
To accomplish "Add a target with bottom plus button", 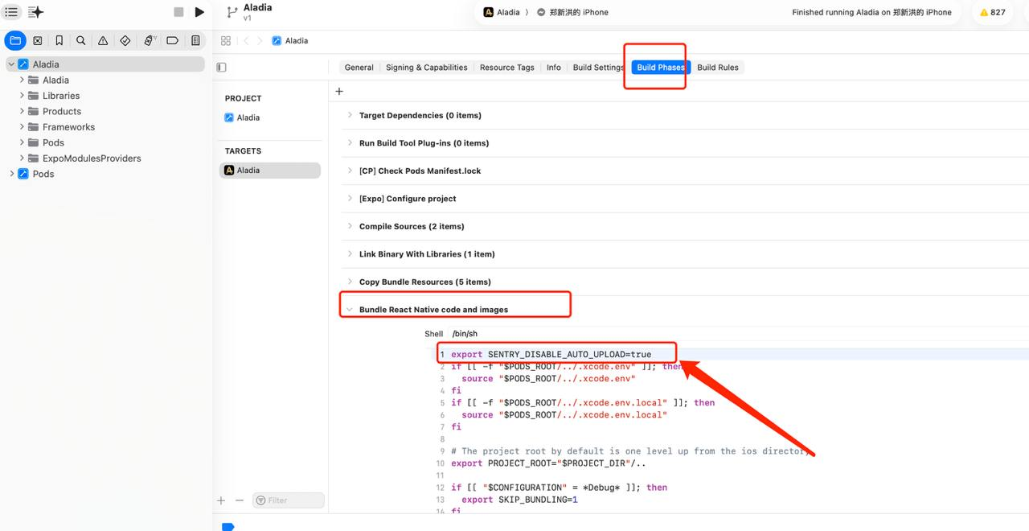I will 221,500.
